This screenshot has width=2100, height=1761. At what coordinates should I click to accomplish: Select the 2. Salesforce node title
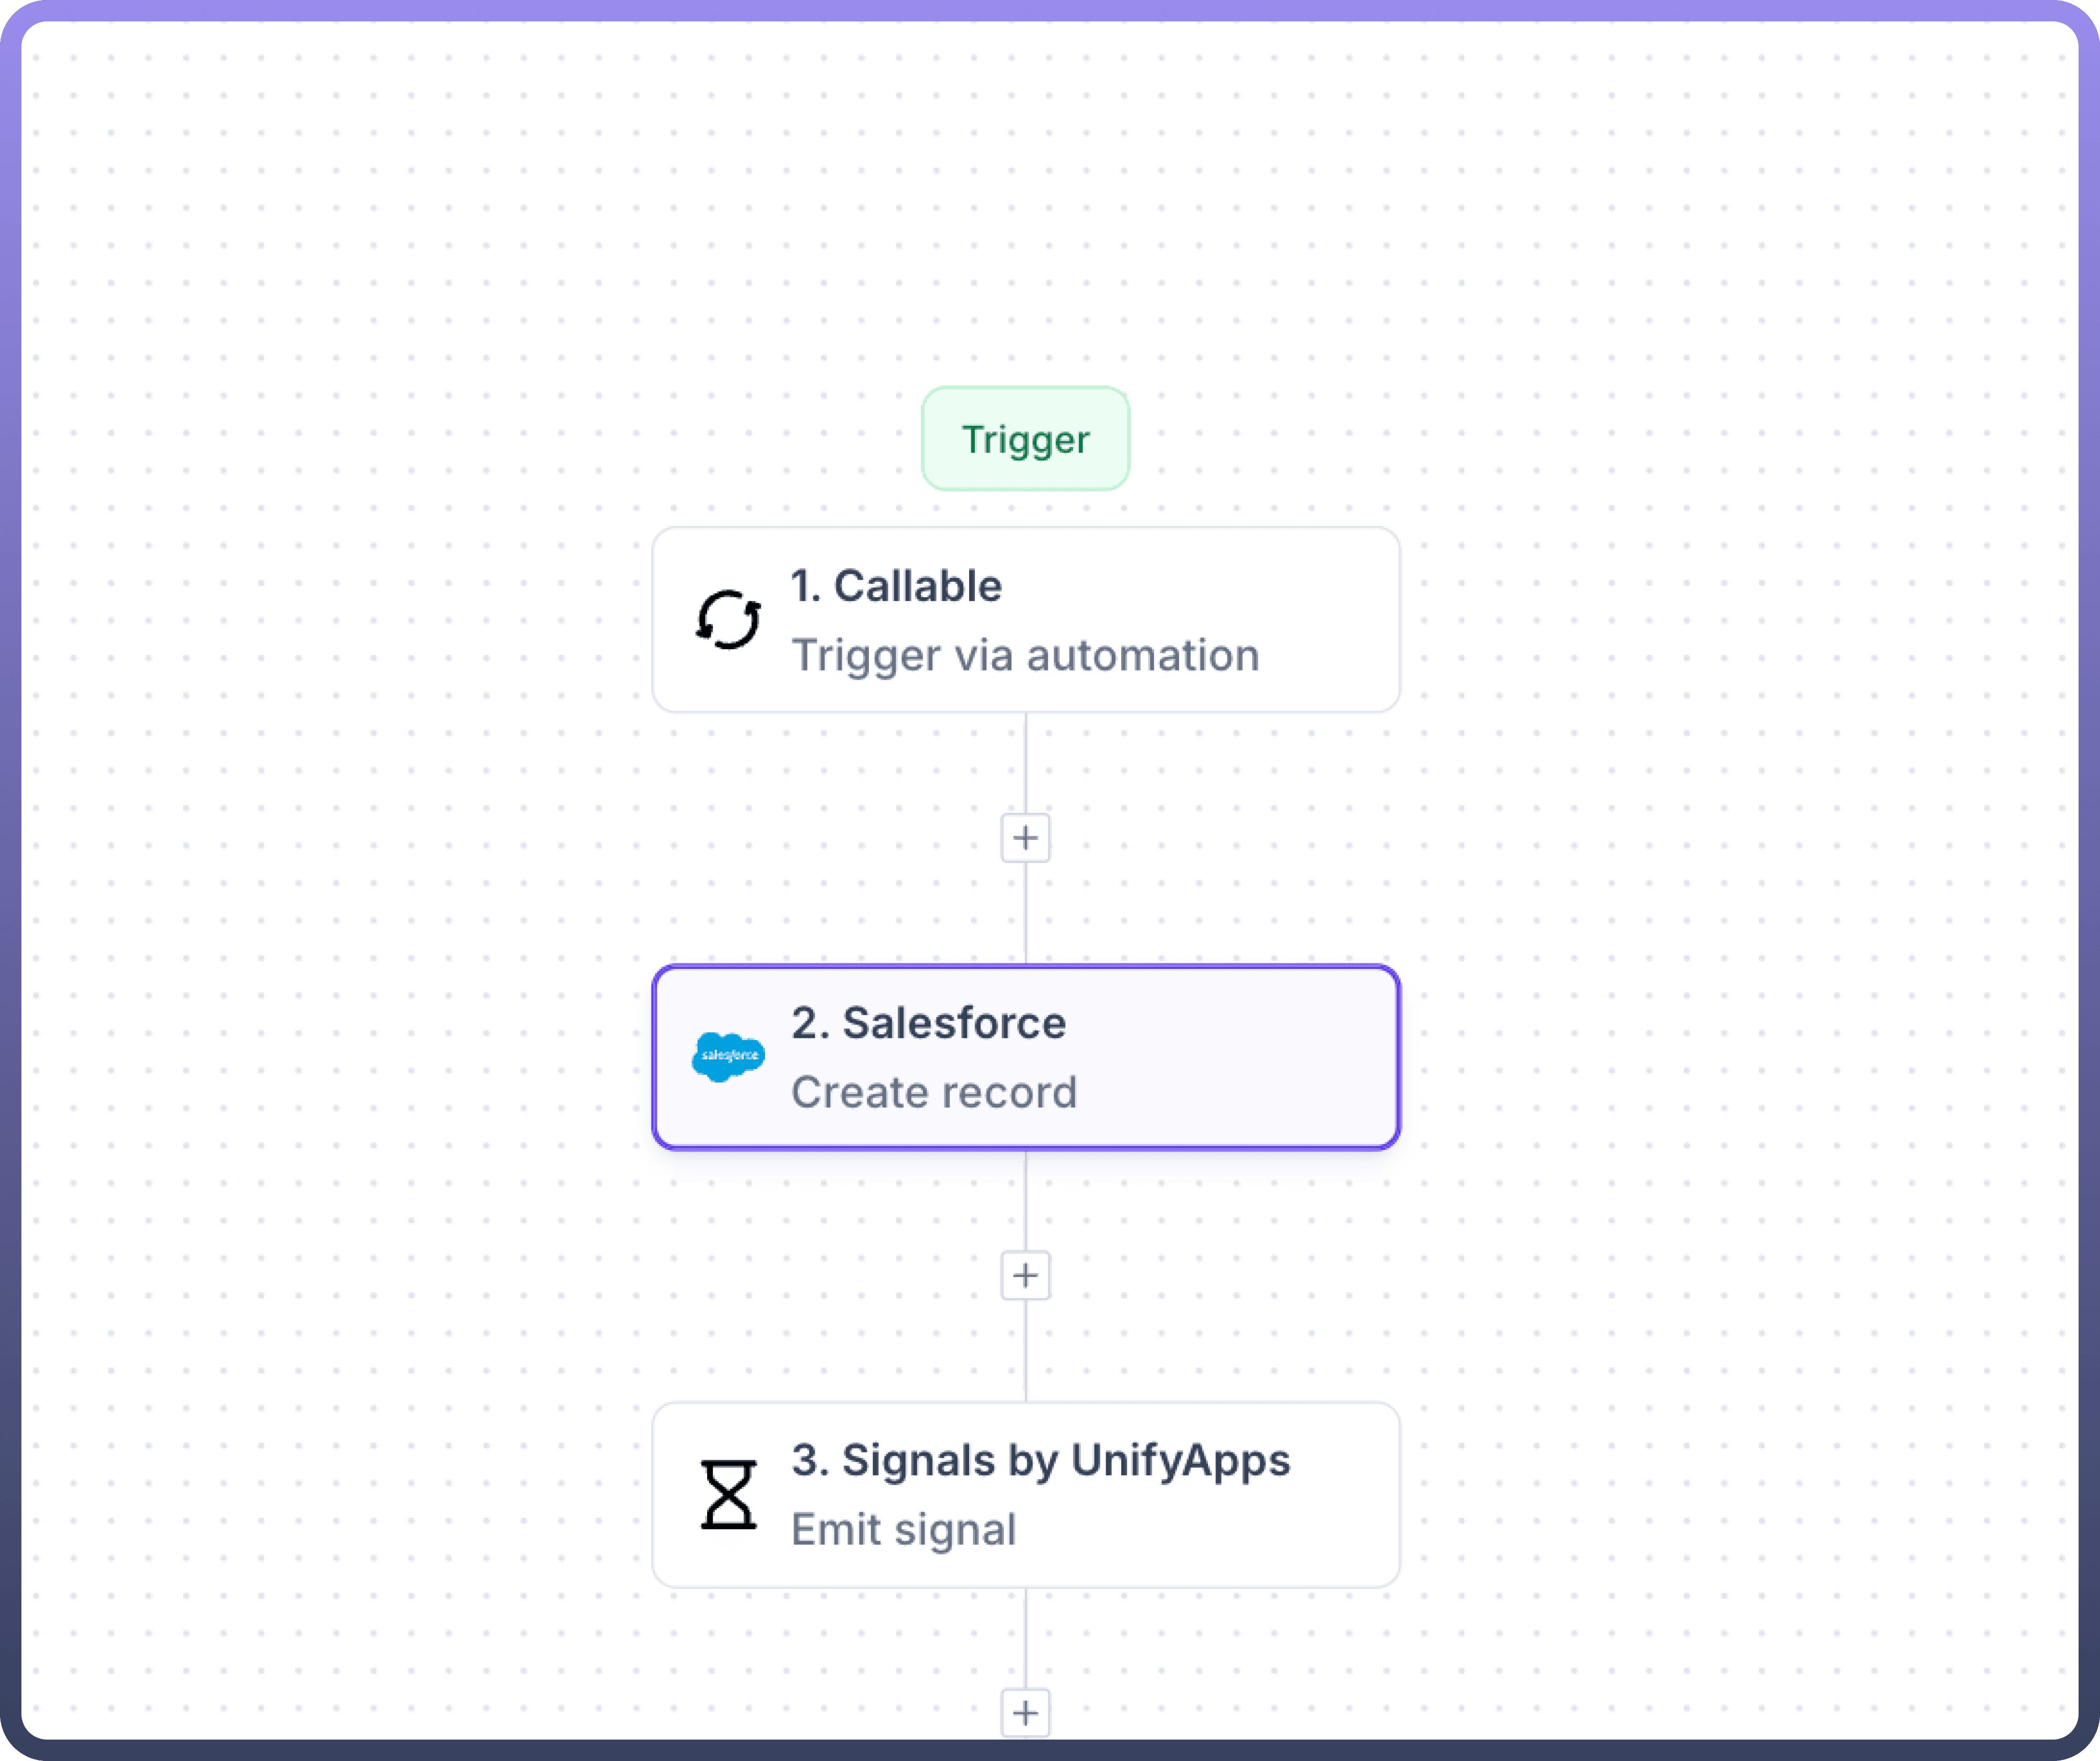point(928,1023)
